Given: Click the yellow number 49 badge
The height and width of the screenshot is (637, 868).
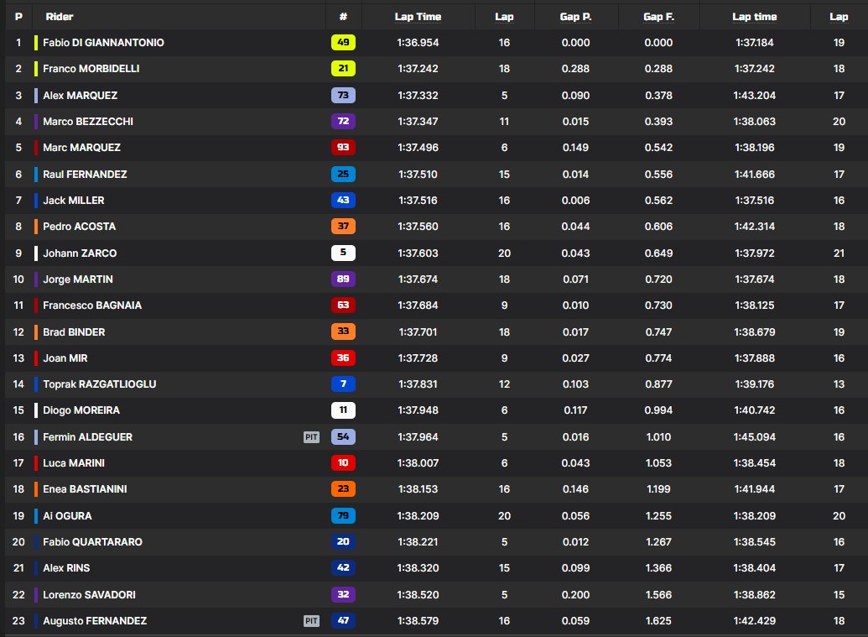Looking at the screenshot, I should click(344, 42).
